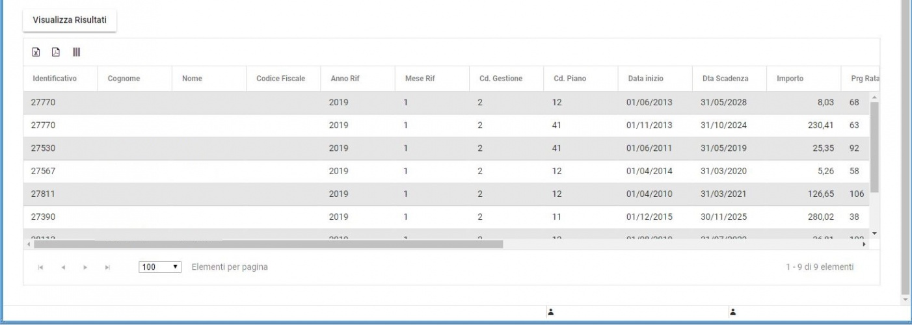Sort by Anno Rif column header

[345, 79]
